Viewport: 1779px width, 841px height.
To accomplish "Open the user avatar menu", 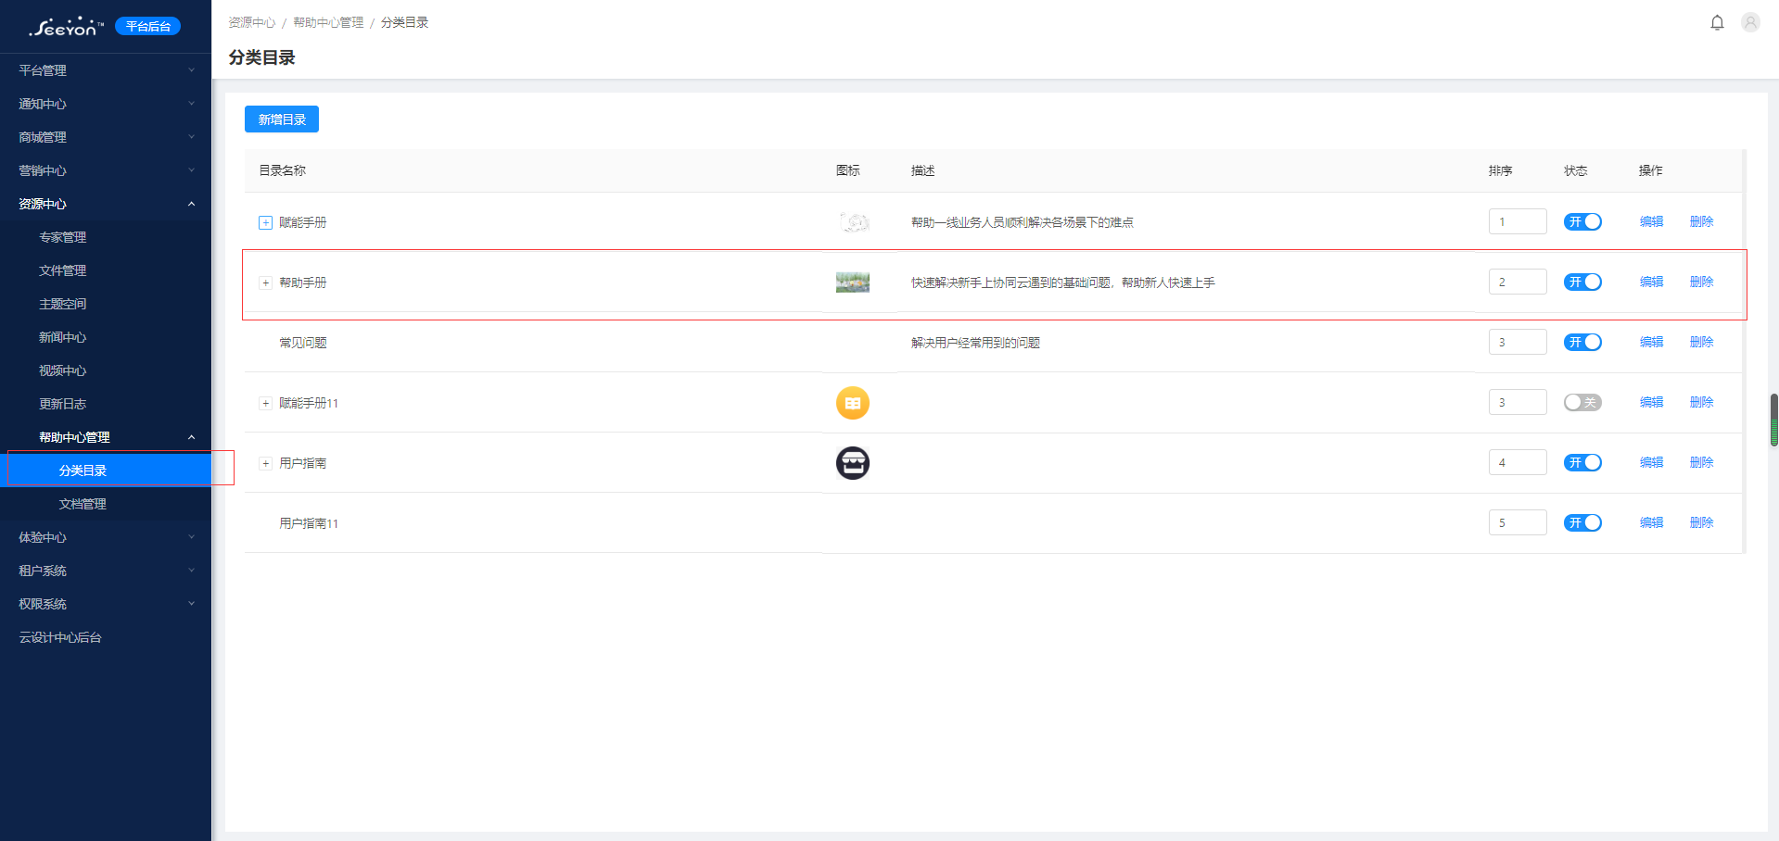I will tap(1750, 22).
